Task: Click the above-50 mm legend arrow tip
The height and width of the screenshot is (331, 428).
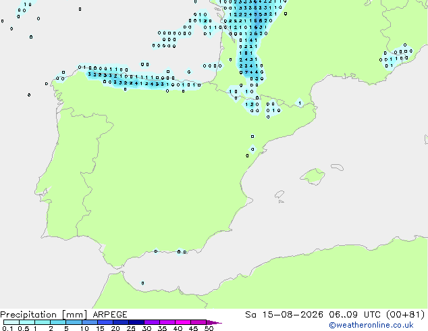Action: pyautogui.click(x=214, y=322)
